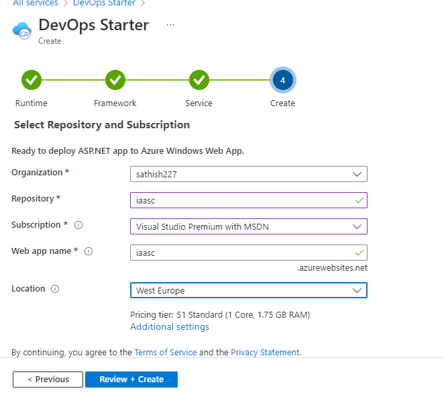This screenshot has height=397, width=444.
Task: Go to All services breadcrumb
Action: (36, 3)
